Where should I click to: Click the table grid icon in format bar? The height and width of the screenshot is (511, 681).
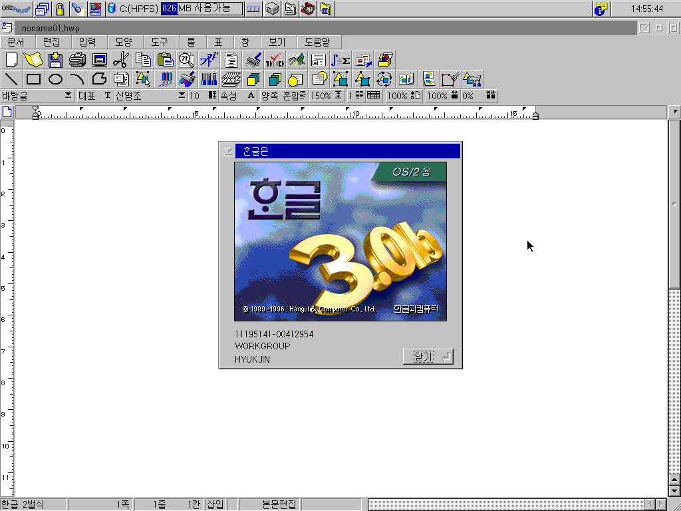374,96
